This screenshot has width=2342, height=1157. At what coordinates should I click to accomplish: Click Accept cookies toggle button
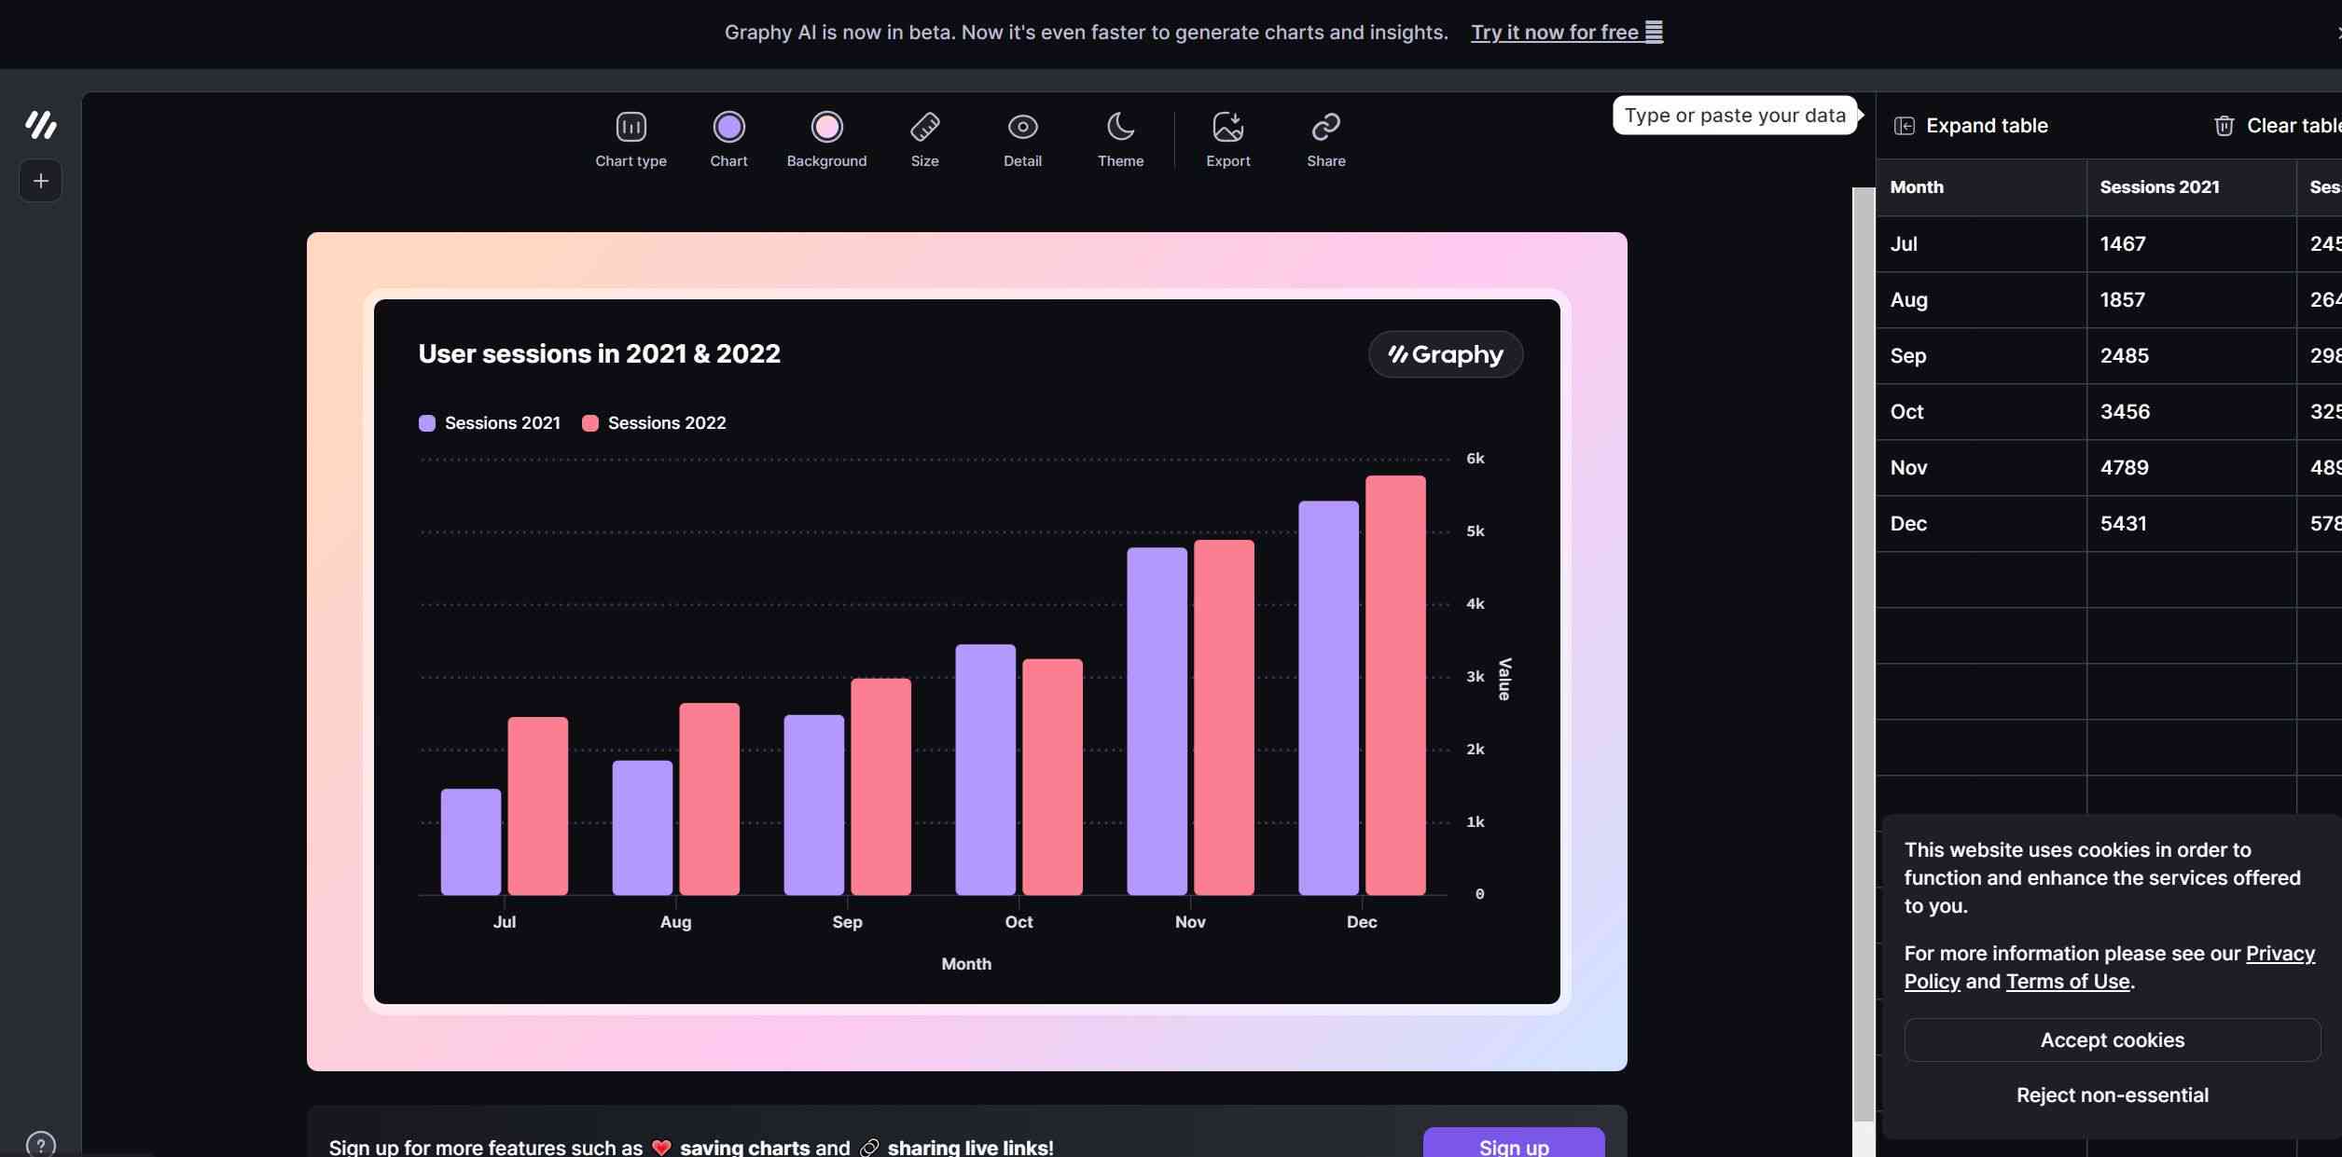pyautogui.click(x=2112, y=1039)
